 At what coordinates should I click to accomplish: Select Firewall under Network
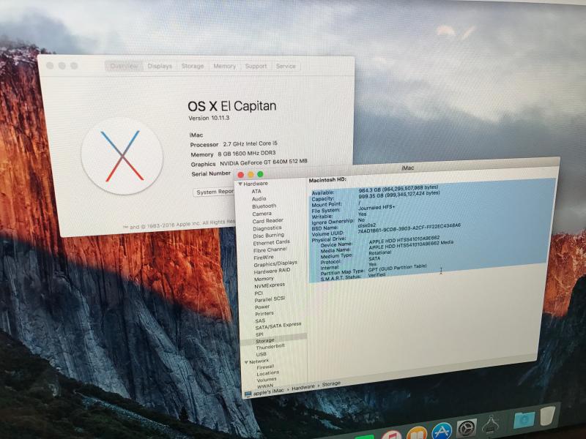point(265,367)
